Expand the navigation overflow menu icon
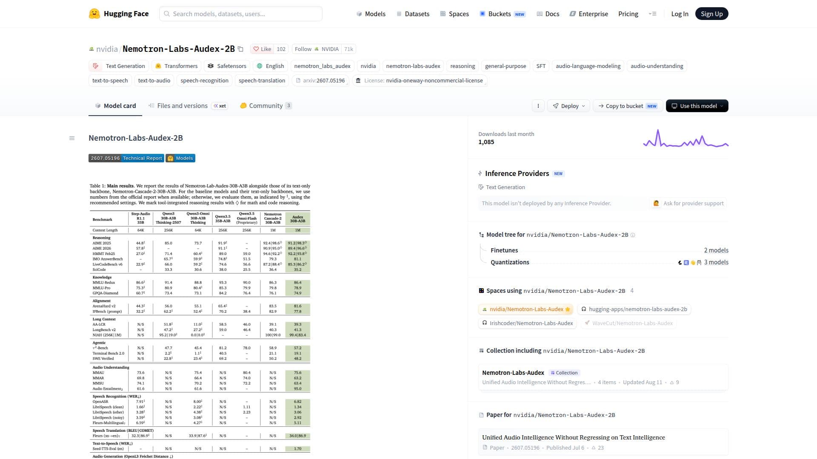 [652, 14]
